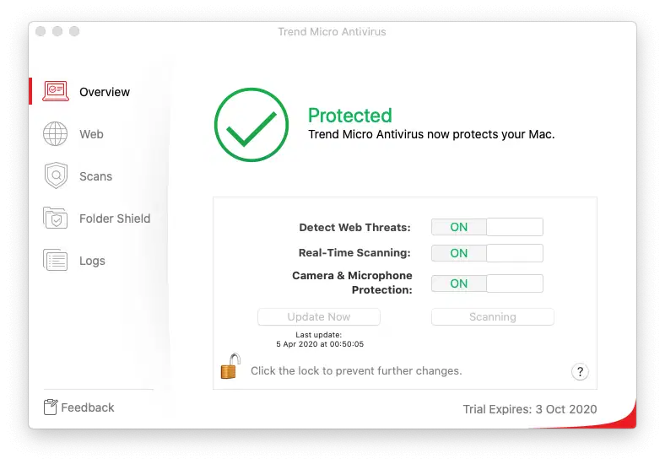The image size is (665, 464).
Task: Click the Logs list icon
Action: tap(56, 260)
